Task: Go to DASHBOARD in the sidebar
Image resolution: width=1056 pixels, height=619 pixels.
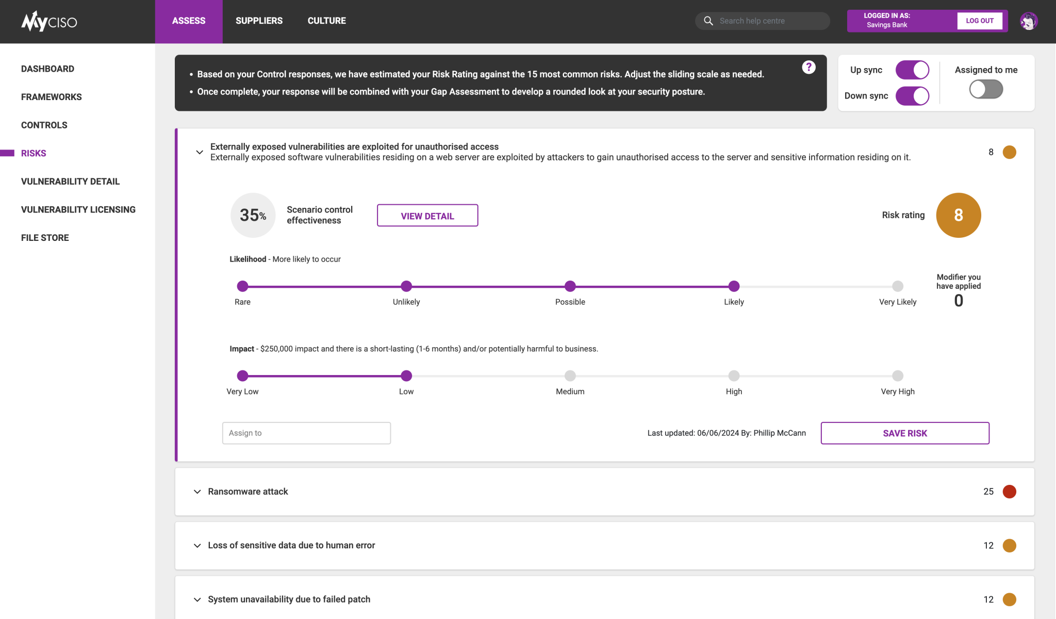Action: 47,69
